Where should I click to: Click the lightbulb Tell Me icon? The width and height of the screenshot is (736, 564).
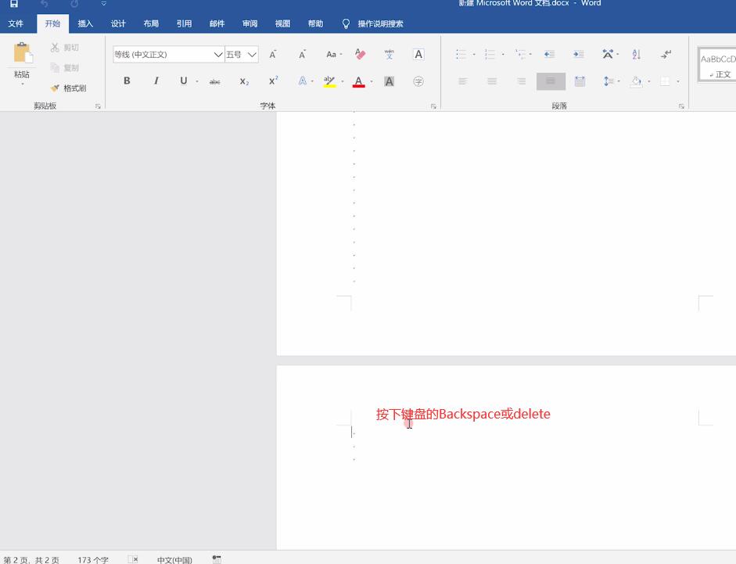(x=346, y=23)
